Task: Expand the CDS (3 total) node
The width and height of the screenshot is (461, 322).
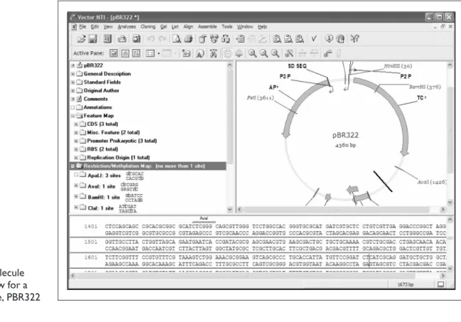Action: [x=76, y=124]
